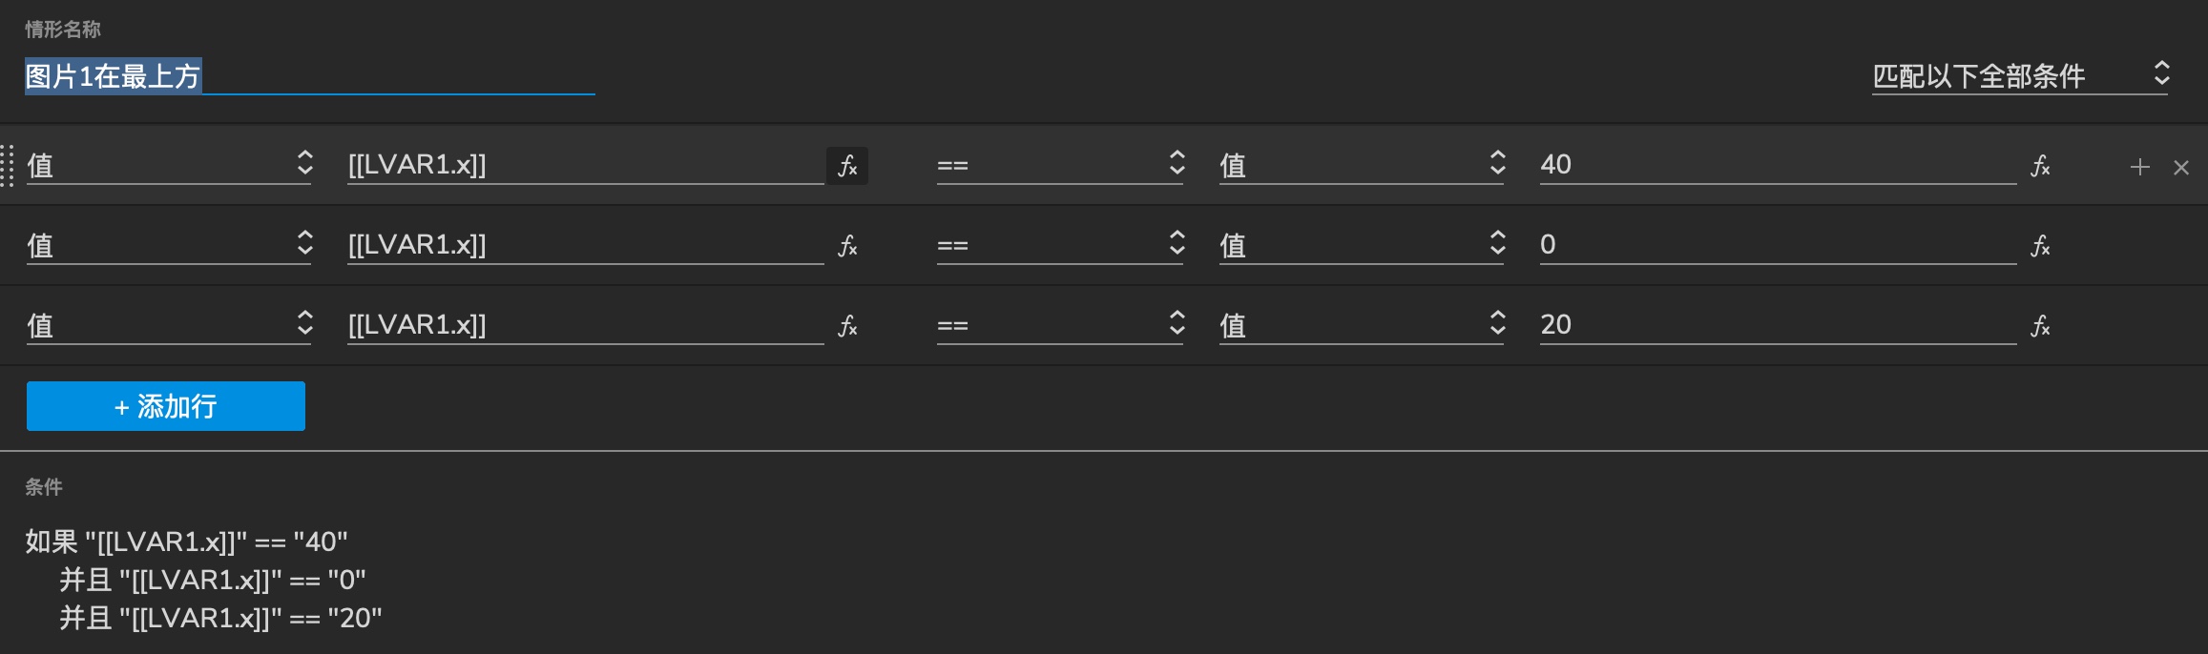Add a condition row with plus icon

[2139, 167]
